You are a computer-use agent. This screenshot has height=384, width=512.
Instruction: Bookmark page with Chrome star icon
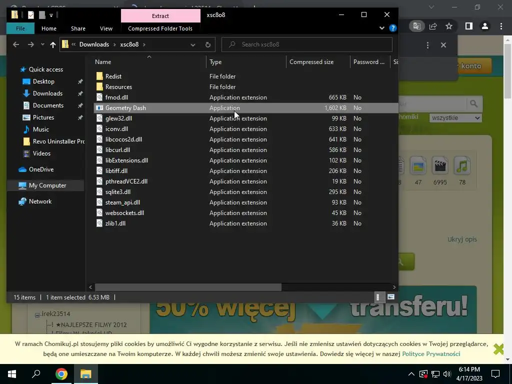[x=449, y=26]
